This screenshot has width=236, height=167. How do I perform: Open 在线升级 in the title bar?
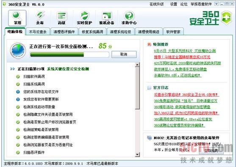tap(156, 4)
